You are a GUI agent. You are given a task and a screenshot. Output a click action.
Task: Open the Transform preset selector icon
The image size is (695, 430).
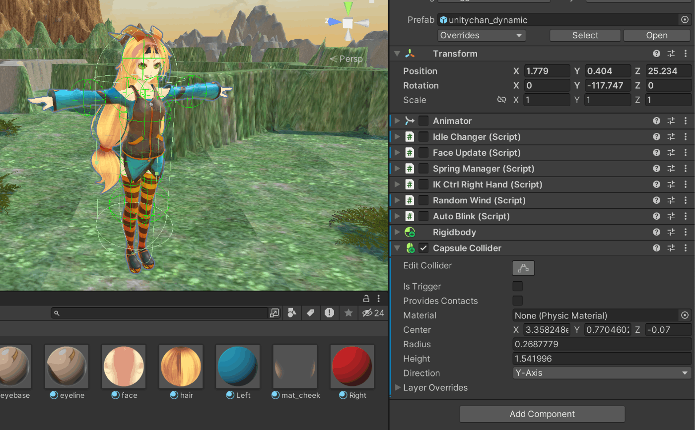pos(671,54)
